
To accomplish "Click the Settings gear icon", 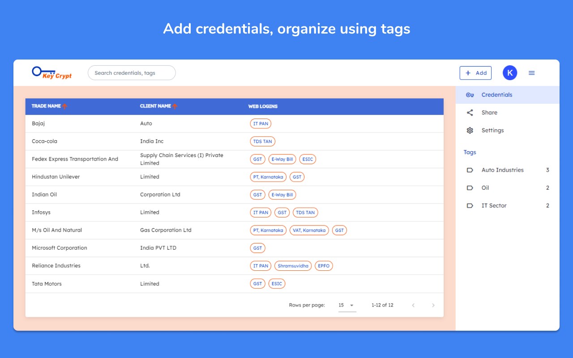I will (x=470, y=131).
